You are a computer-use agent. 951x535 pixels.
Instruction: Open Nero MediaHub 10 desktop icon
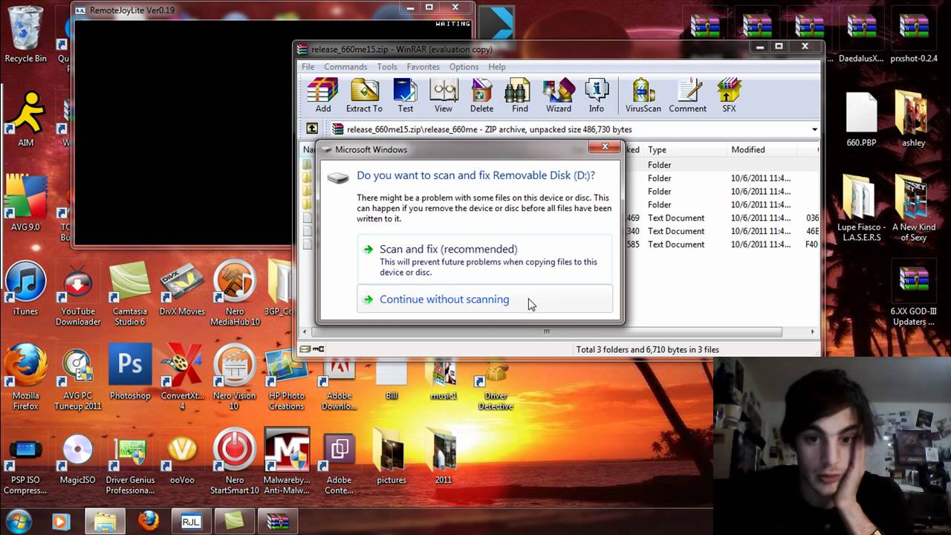pyautogui.click(x=235, y=294)
